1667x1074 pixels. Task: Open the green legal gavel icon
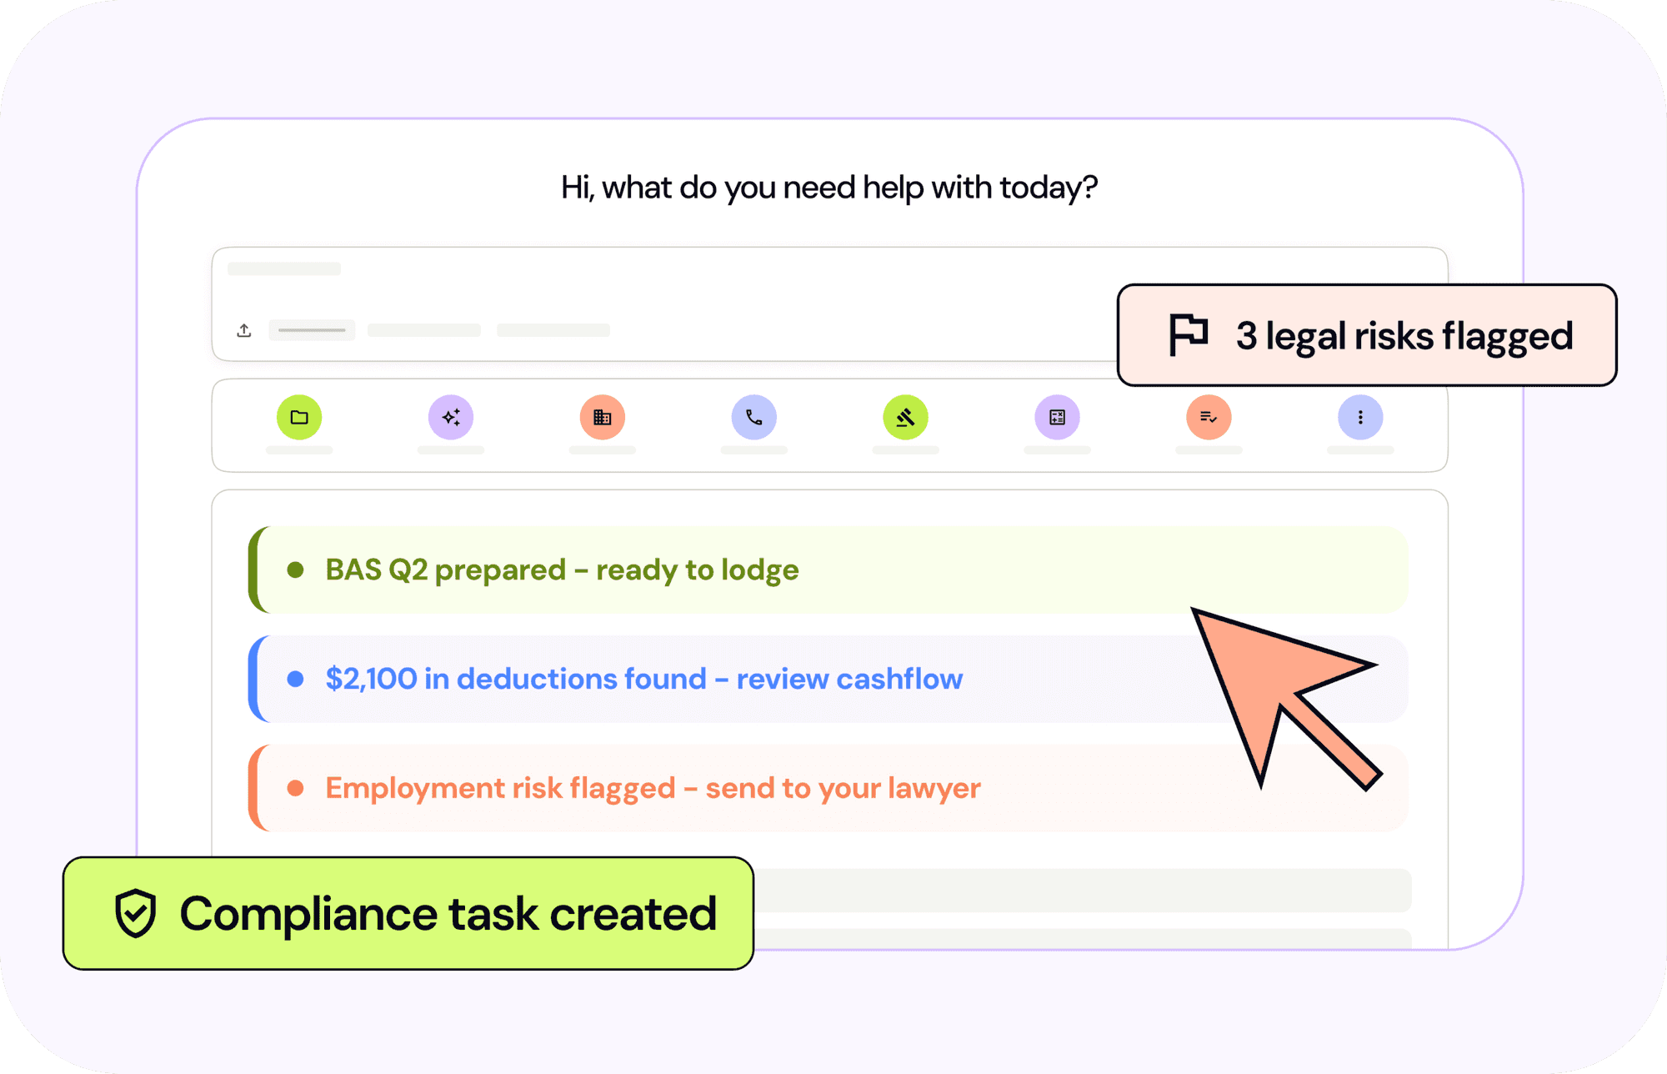click(x=906, y=417)
